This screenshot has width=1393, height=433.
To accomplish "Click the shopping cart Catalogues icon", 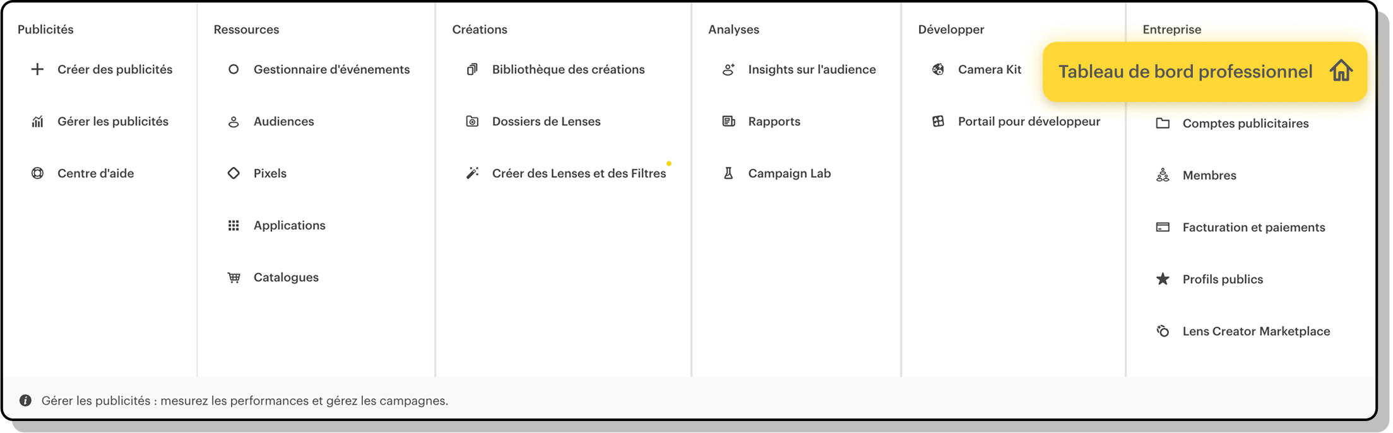I will (234, 277).
